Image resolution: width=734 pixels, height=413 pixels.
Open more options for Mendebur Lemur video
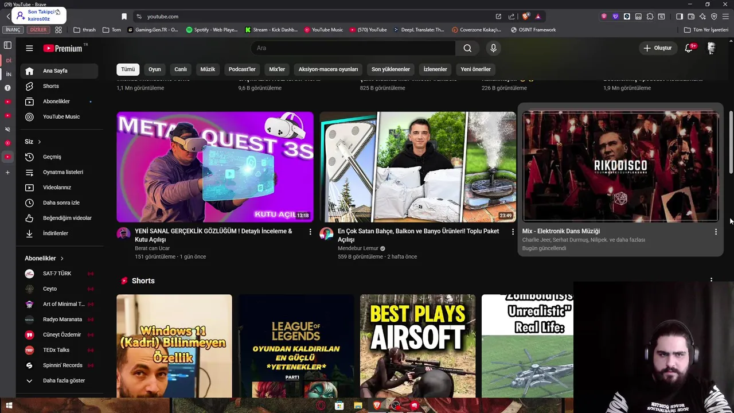(513, 232)
